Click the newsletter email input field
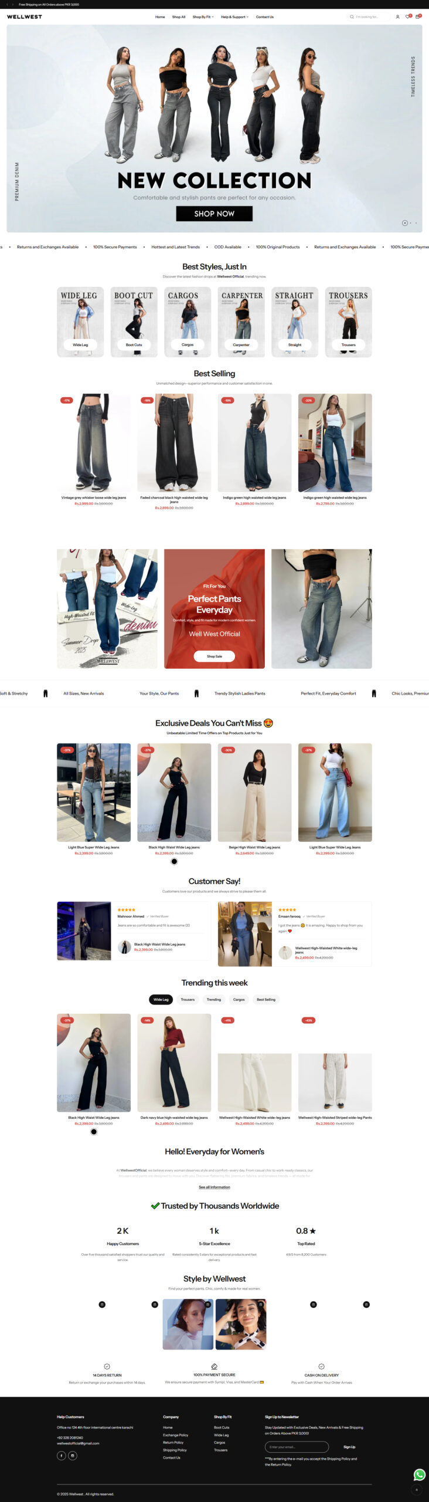 297,1447
